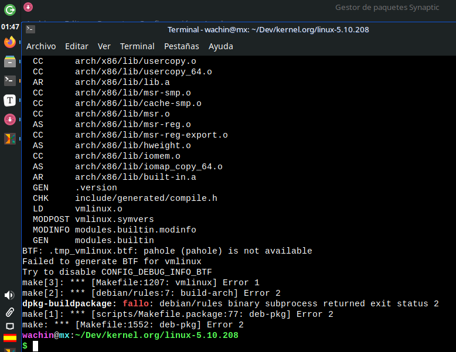
Task: Click the 'wachin' username in the prompt
Action: (x=38, y=335)
